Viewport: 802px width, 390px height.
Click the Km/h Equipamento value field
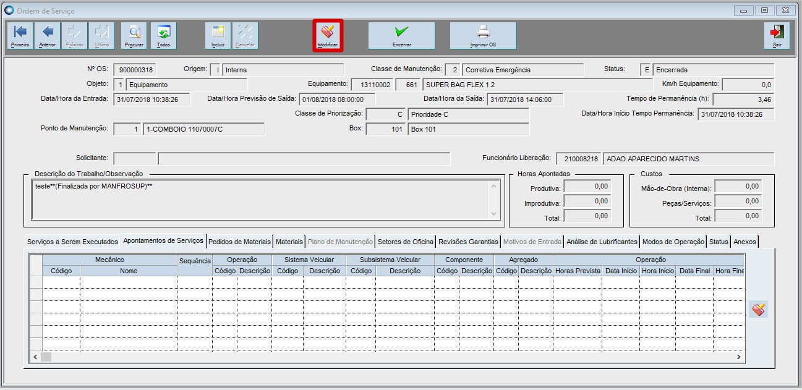[x=748, y=85]
